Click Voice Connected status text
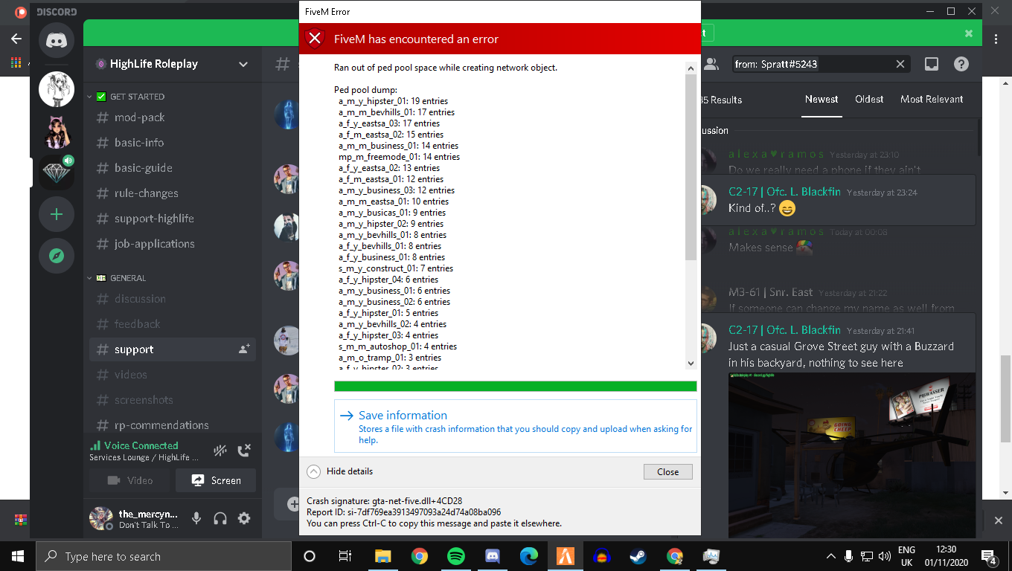 pyautogui.click(x=141, y=445)
